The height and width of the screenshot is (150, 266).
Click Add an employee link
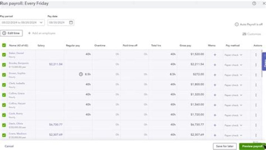[x=42, y=33]
